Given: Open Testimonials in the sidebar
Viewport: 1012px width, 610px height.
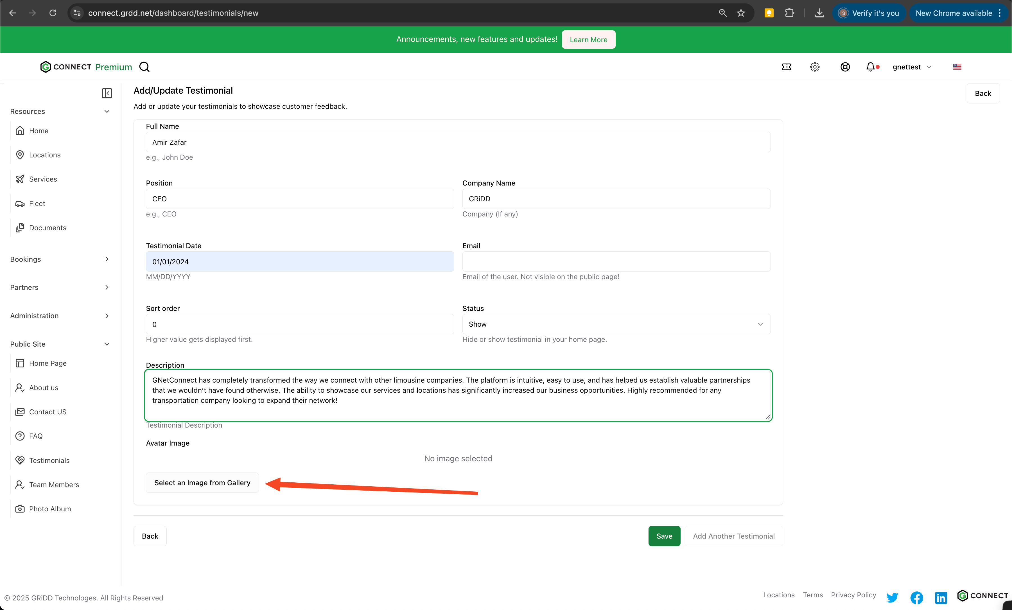Looking at the screenshot, I should point(49,460).
